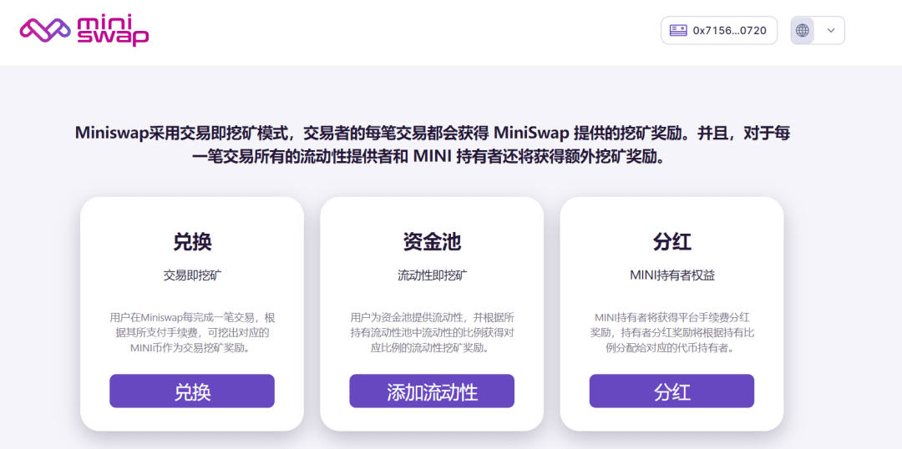Click the purple 兑换 button

192,391
